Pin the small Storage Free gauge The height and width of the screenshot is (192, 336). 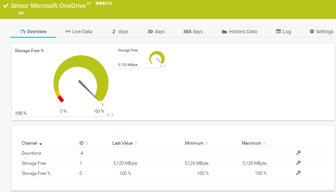click(164, 66)
